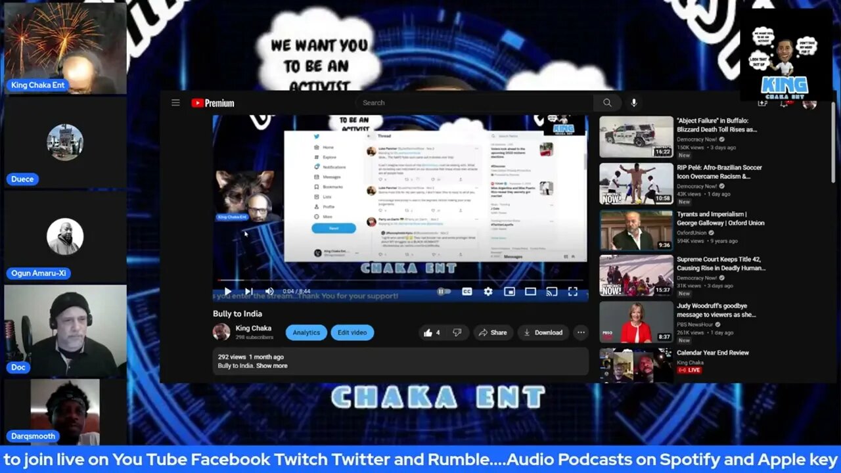841x473 pixels.
Task: Dislike the video thumbs down
Action: [x=457, y=332]
